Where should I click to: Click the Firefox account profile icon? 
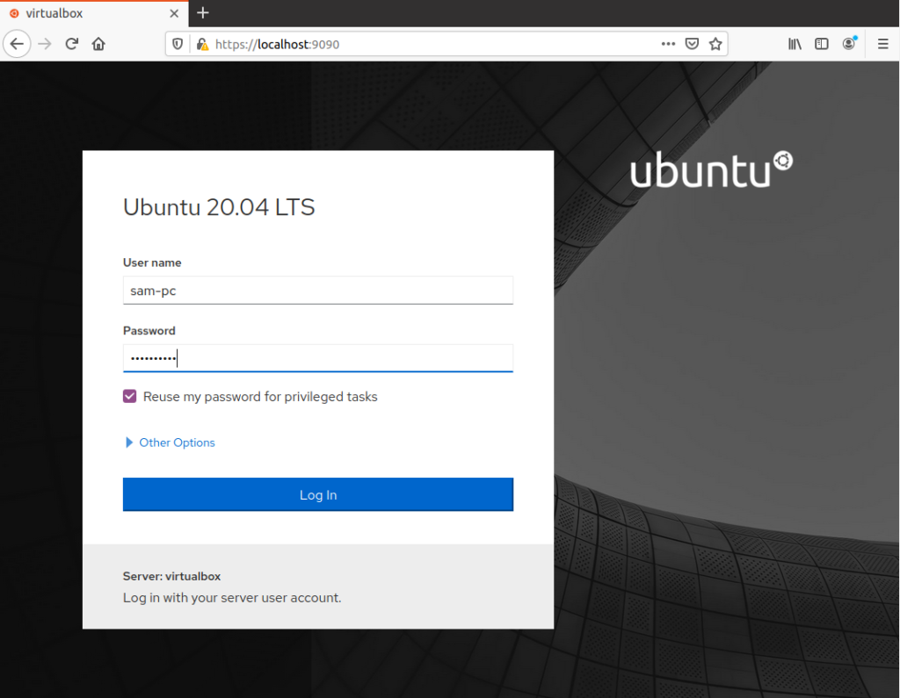tap(848, 43)
